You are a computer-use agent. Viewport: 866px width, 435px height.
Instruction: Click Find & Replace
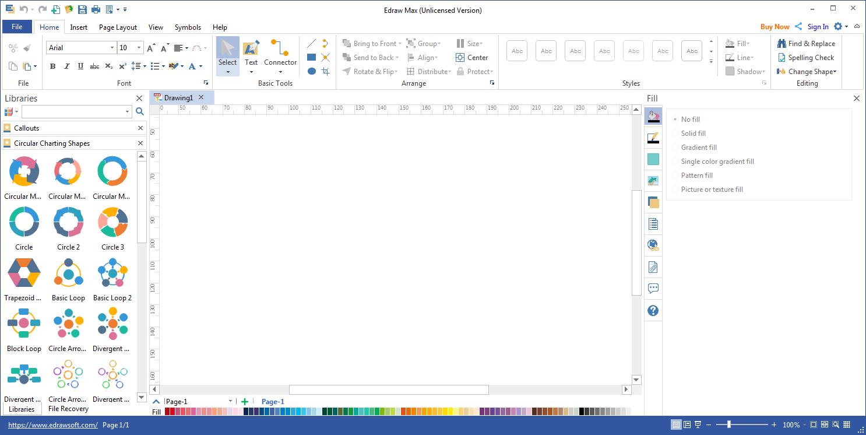[x=806, y=44]
